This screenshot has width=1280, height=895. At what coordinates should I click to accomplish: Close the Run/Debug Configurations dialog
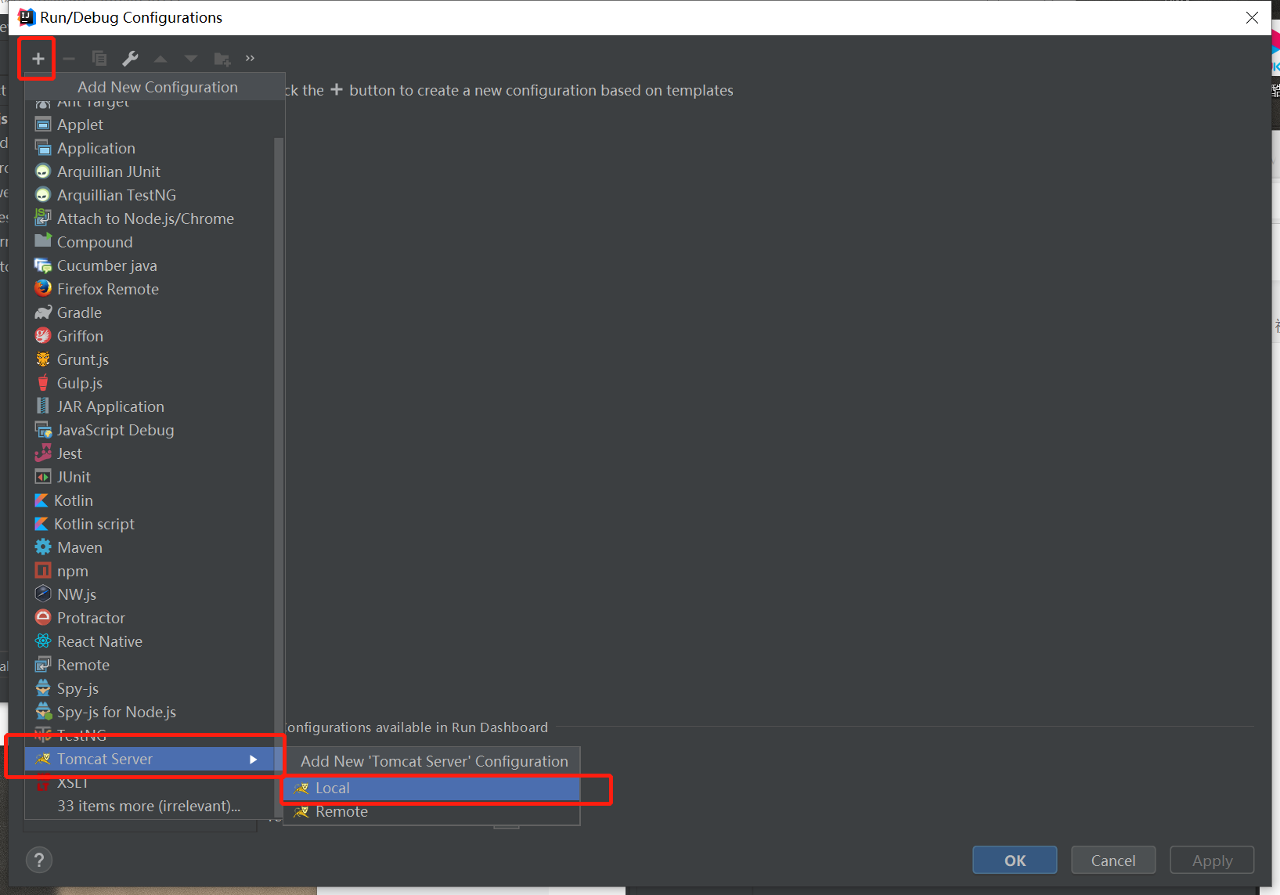[x=1252, y=17]
